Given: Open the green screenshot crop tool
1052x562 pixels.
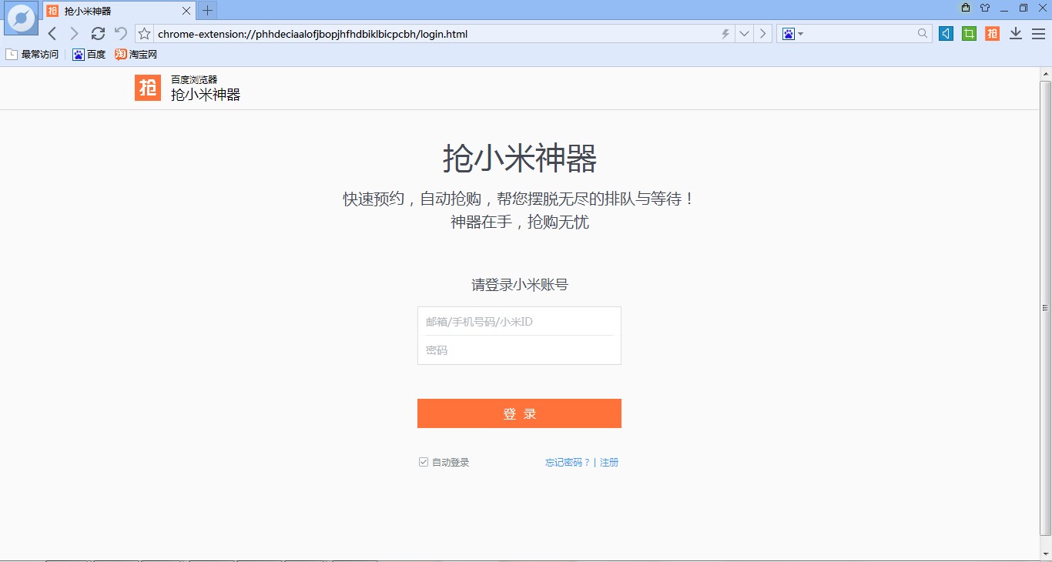Looking at the screenshot, I should click(969, 34).
